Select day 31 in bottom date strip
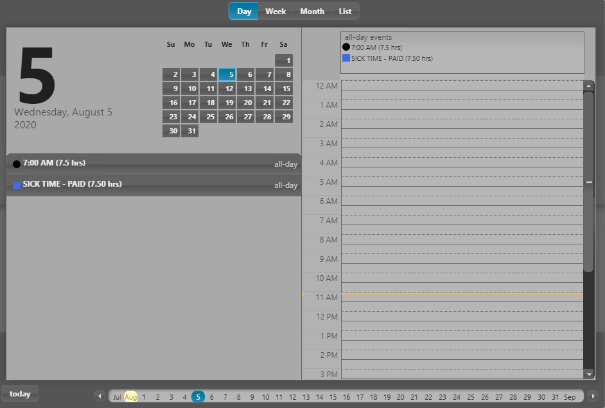The image size is (605, 408). click(x=556, y=397)
